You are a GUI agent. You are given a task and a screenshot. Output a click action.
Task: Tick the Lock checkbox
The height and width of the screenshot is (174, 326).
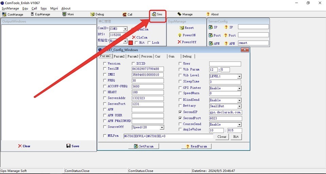149,43
